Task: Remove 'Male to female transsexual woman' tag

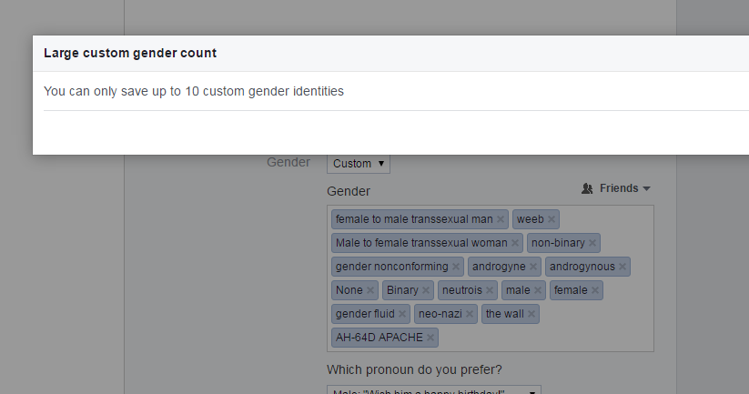Action: point(515,243)
